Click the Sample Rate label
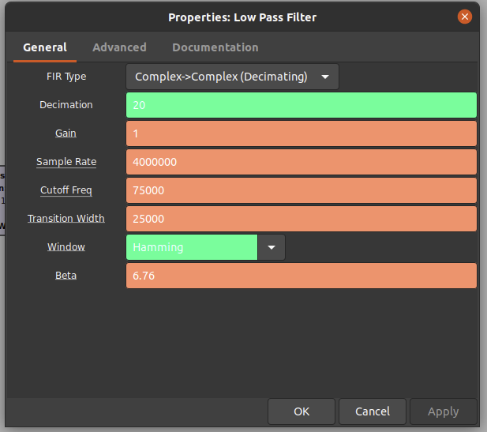This screenshot has width=487, height=432. 66,162
